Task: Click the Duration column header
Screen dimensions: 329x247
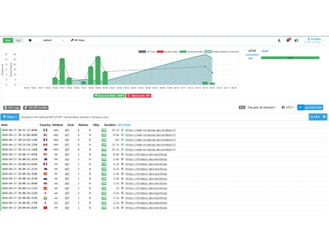Action: [110, 125]
